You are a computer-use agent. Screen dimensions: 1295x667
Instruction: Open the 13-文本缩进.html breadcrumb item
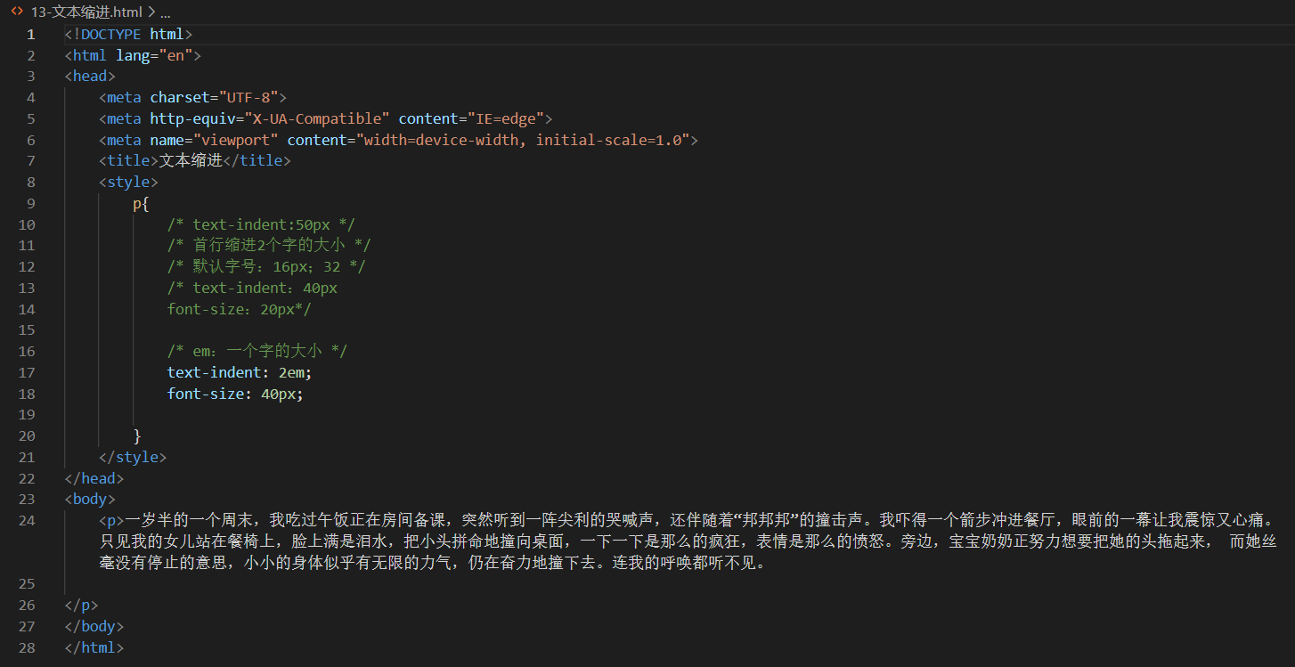[x=86, y=12]
